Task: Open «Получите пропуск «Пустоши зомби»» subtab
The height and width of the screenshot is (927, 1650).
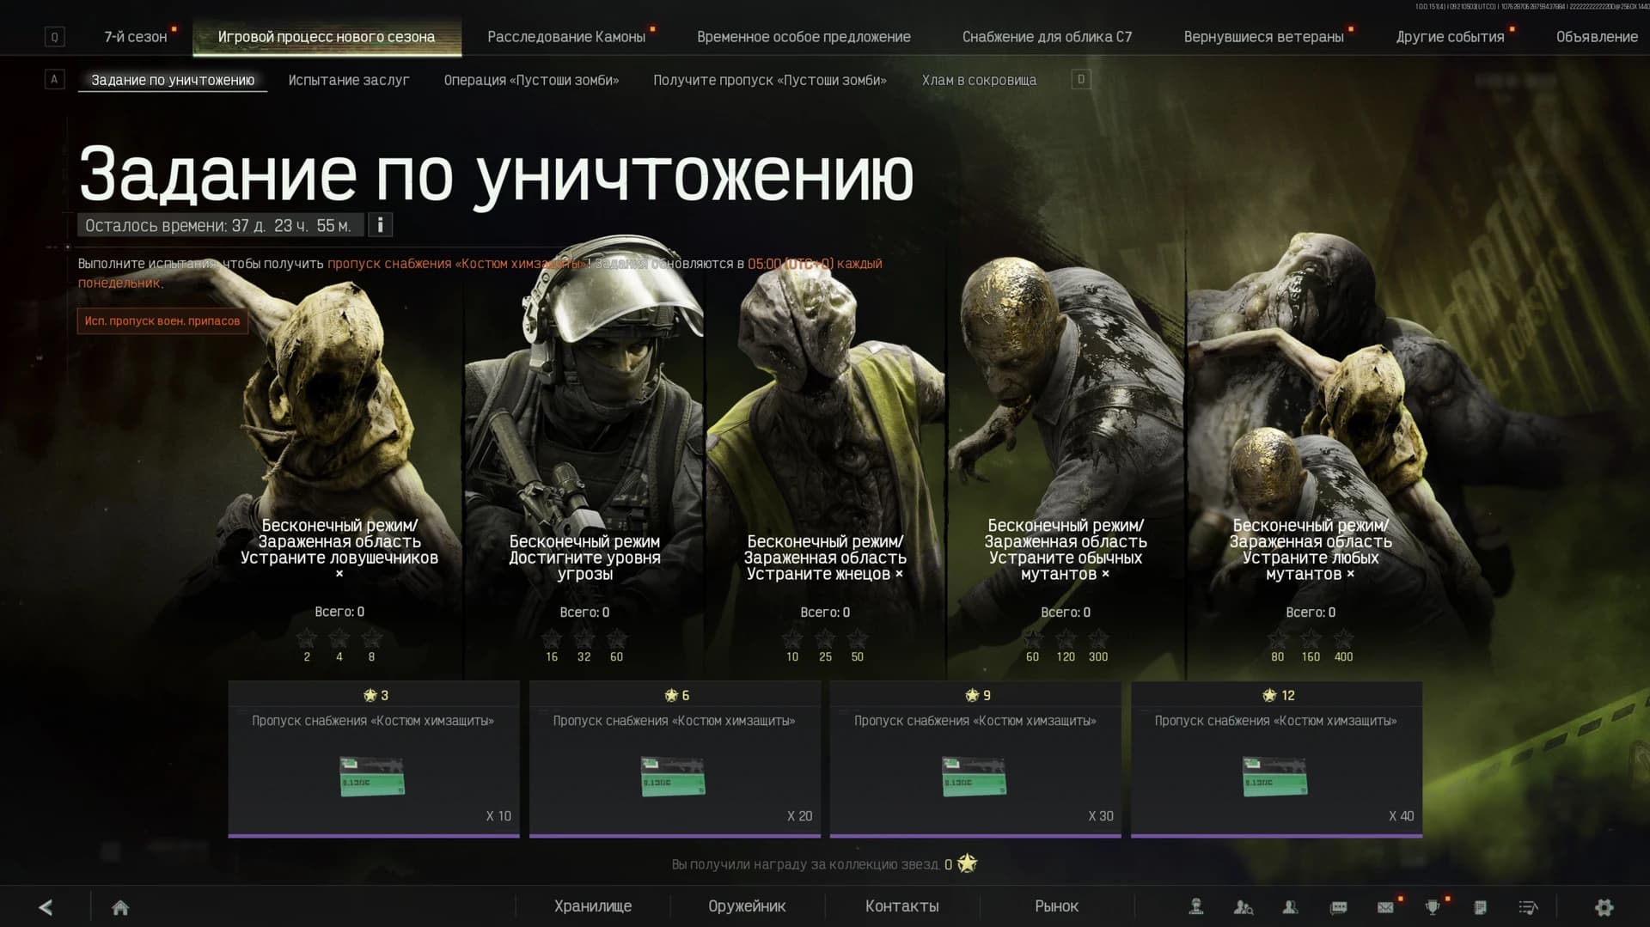Action: 770,80
